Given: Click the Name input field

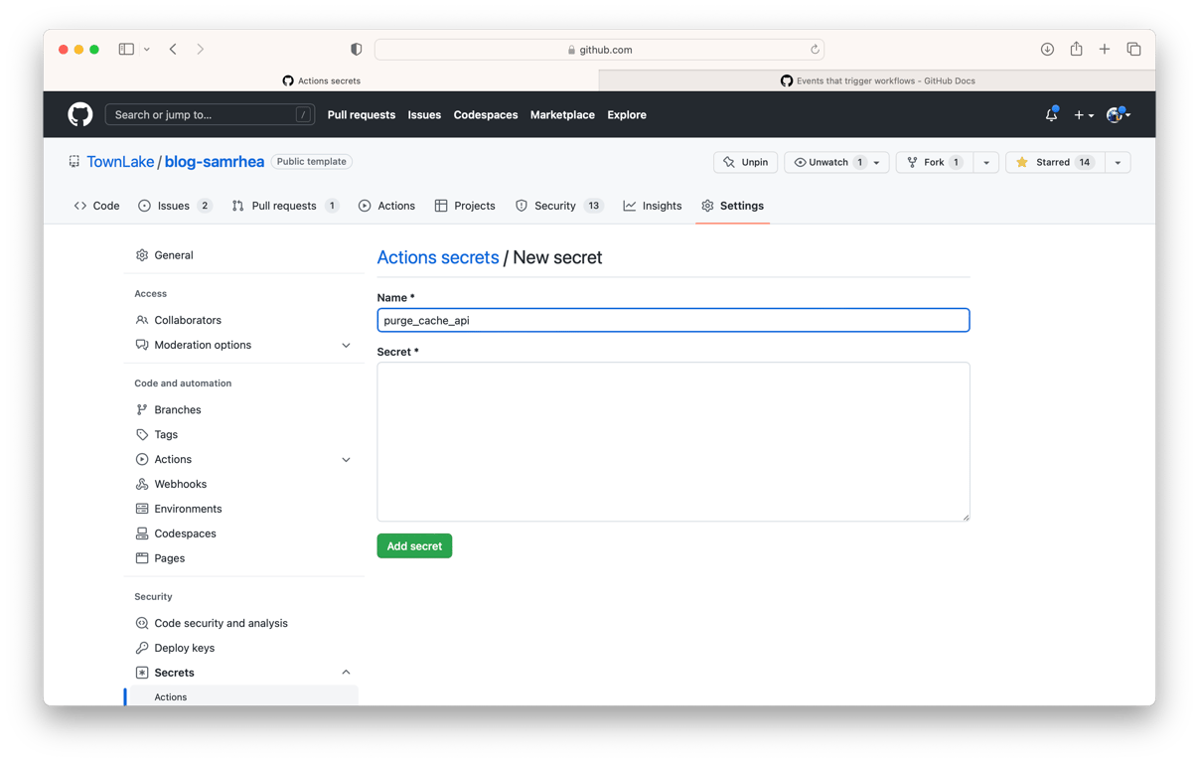Looking at the screenshot, I should point(674,320).
